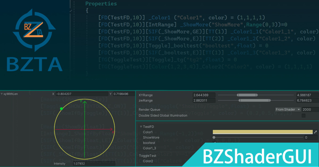Open the Render Queue From Shader dropdown
The height and width of the screenshot is (167, 319).
(x=288, y=109)
